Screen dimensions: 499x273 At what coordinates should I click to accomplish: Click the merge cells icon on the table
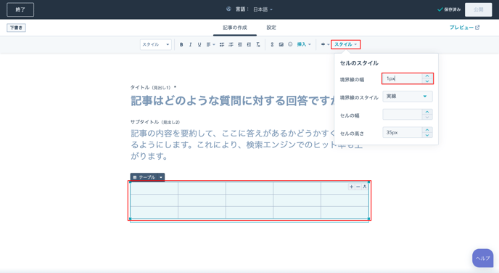click(x=365, y=187)
